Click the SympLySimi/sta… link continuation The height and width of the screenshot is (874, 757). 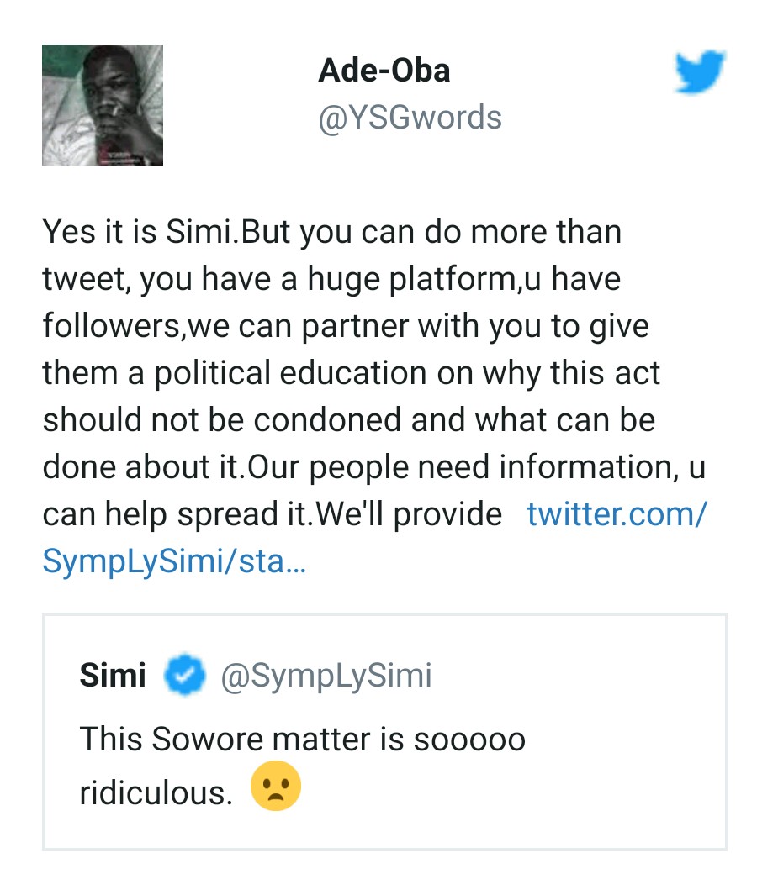tap(174, 561)
